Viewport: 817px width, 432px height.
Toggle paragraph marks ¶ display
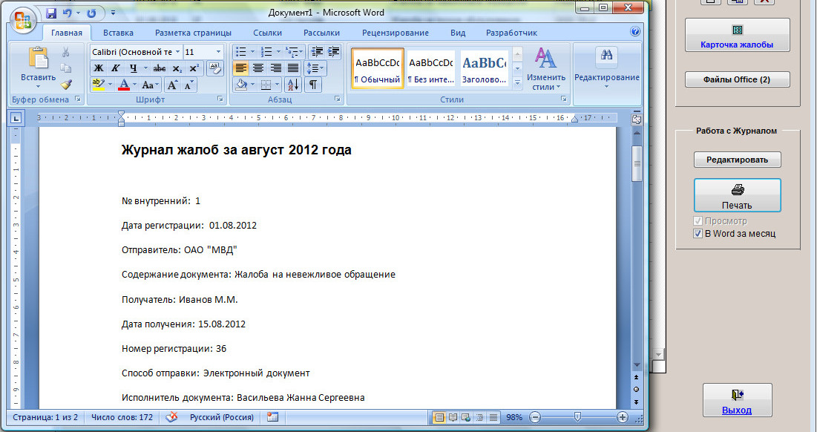pyautogui.click(x=312, y=85)
